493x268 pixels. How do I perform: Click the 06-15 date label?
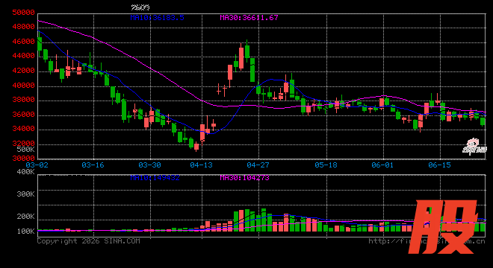pos(439,165)
